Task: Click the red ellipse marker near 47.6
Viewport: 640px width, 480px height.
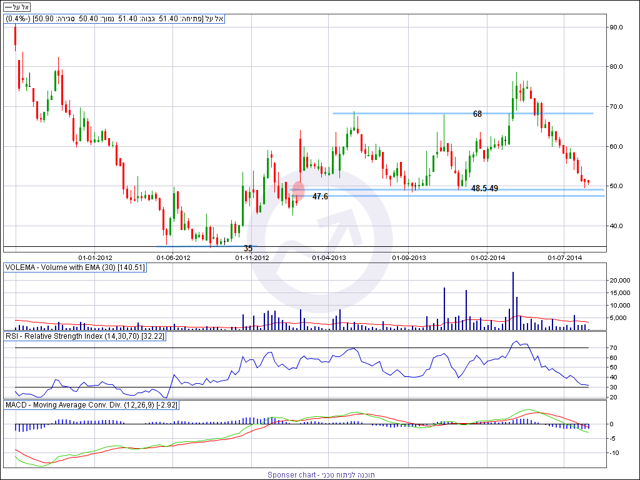Action: (298, 191)
